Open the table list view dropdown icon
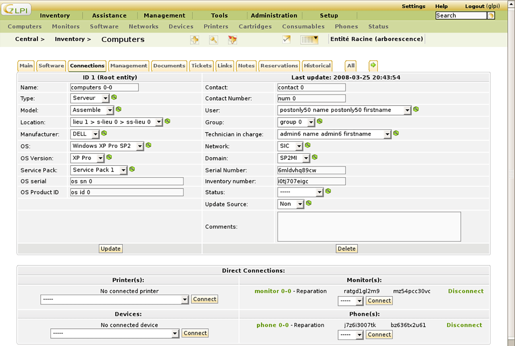This screenshot has width=515, height=346. tap(309, 39)
